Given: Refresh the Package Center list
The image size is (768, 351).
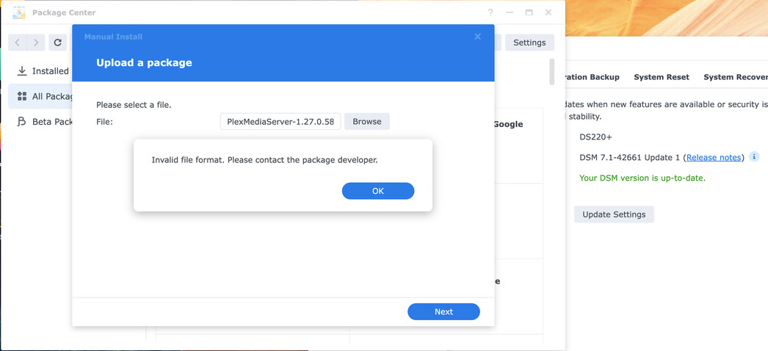Looking at the screenshot, I should pos(57,43).
